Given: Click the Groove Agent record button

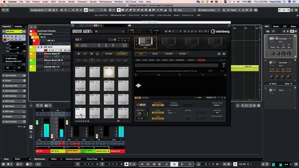Looking at the screenshot, I should 92,54.
